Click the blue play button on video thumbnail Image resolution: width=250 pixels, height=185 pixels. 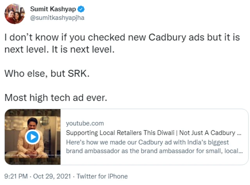(33, 137)
